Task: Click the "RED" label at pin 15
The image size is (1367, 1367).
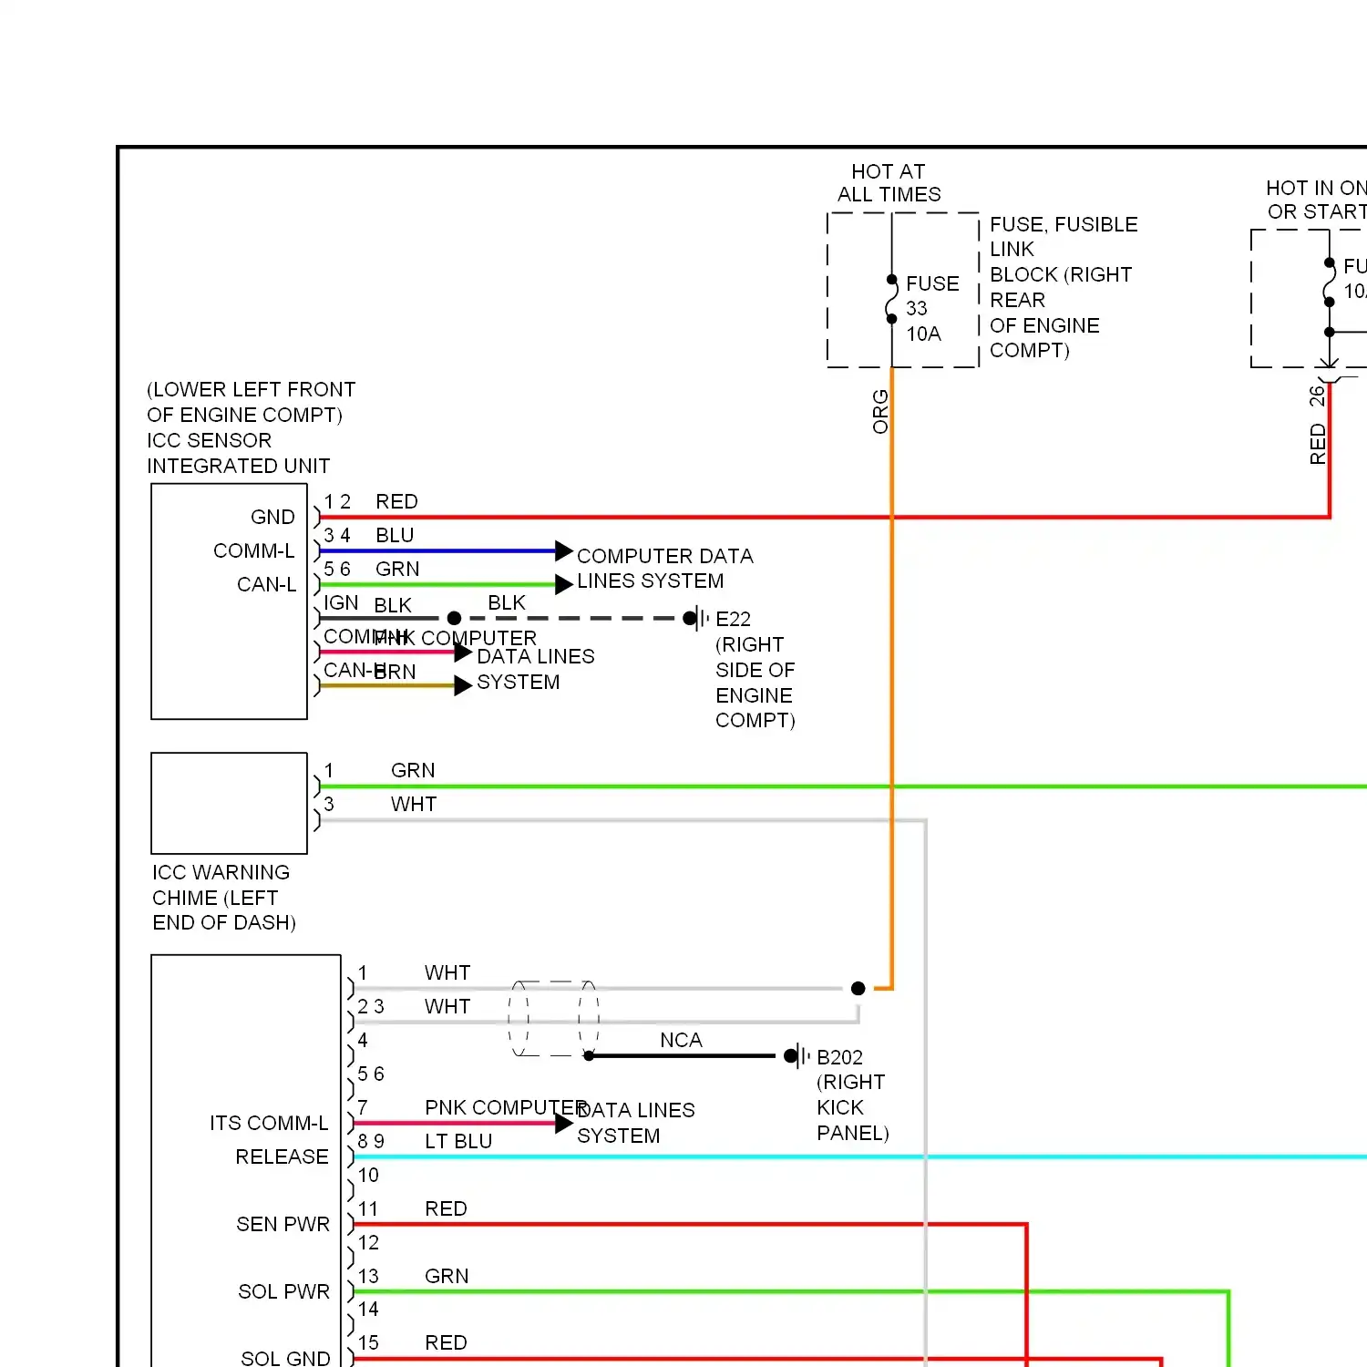Action: point(446,1342)
